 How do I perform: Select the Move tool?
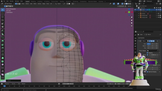[x=3, y=17]
